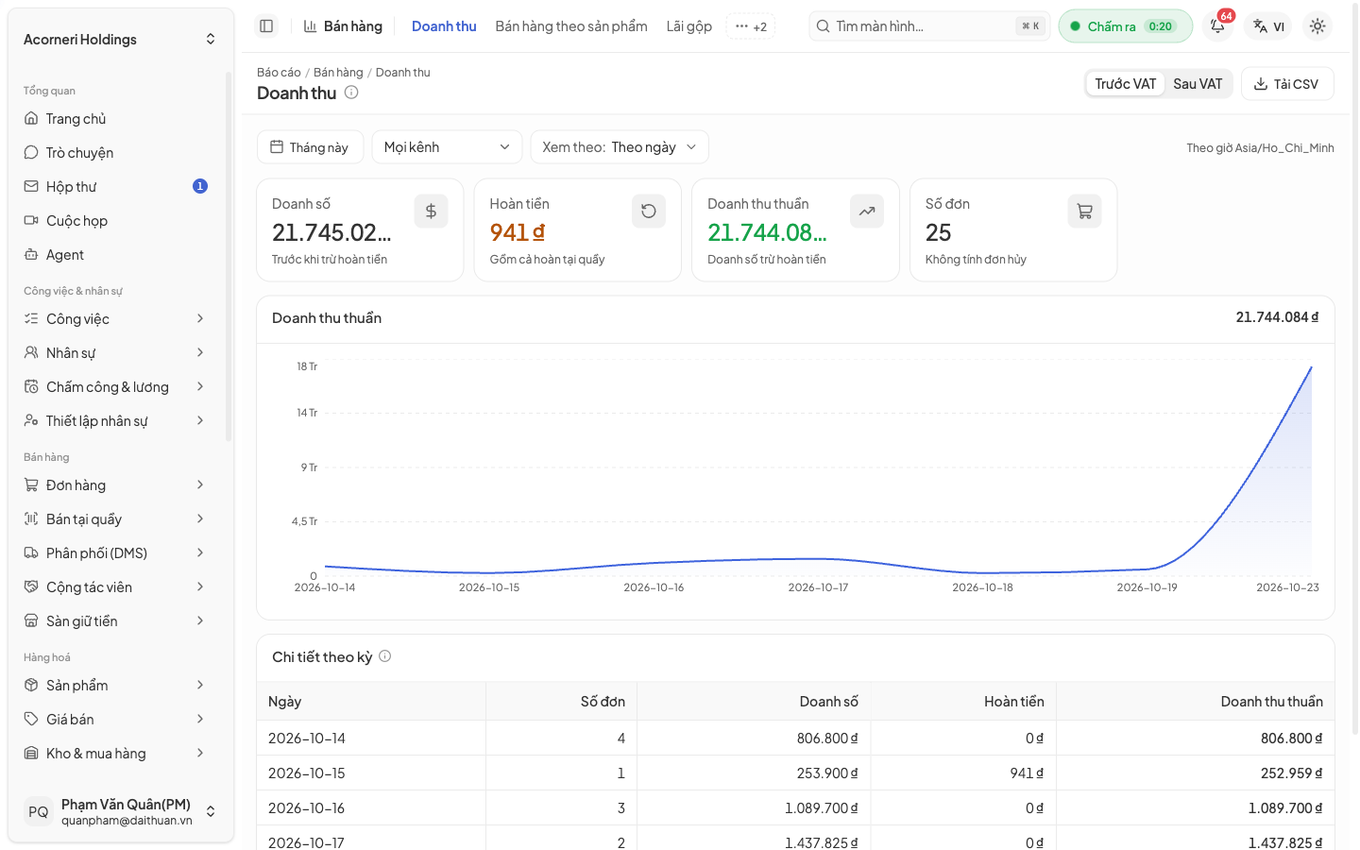This screenshot has height=850, width=1360.
Task: Open the Tháng này date picker
Action: point(310,147)
